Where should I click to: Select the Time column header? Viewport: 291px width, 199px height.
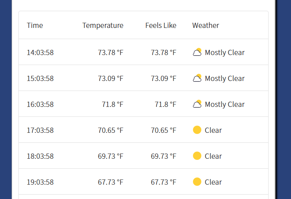pyautogui.click(x=35, y=26)
